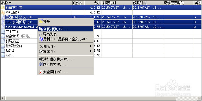The width and height of the screenshot is (202, 101).
Task: Click attribute A in networking_manual row
Action: tap(195, 27)
